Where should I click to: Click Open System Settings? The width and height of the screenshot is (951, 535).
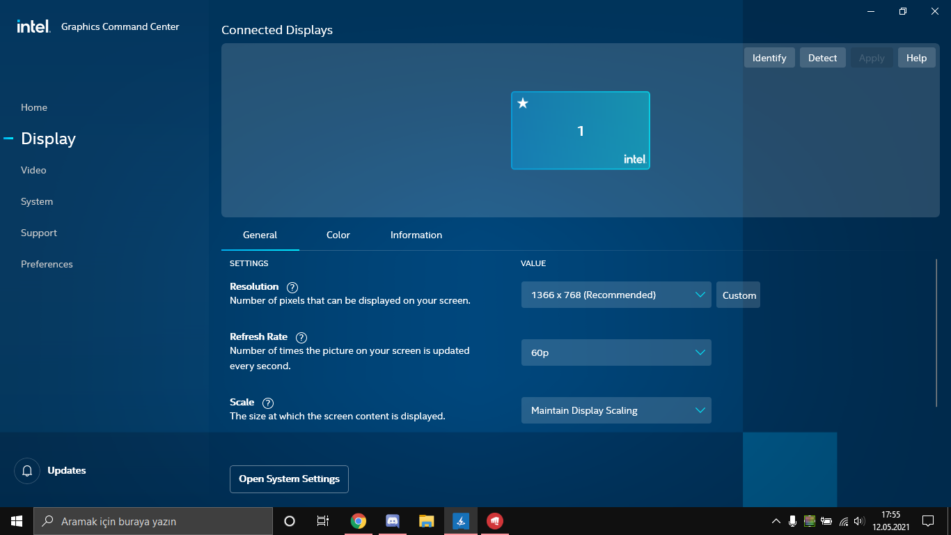click(289, 479)
